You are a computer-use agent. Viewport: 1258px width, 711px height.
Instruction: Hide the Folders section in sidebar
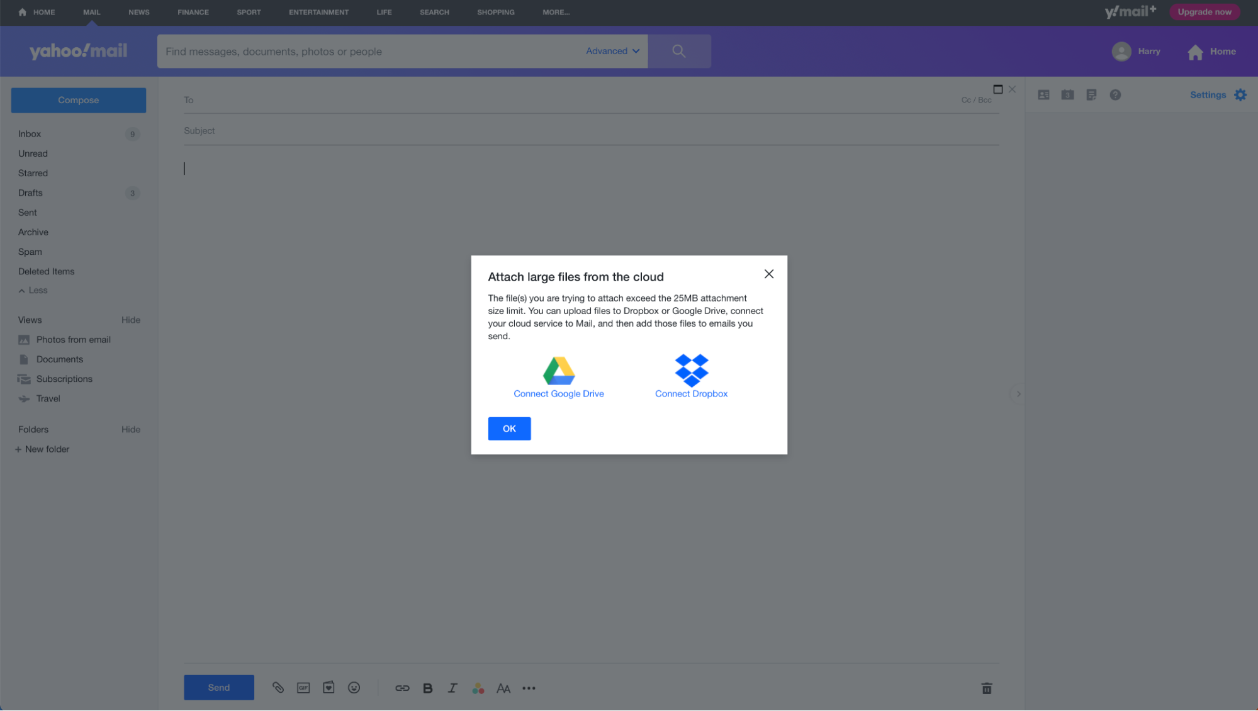(130, 429)
